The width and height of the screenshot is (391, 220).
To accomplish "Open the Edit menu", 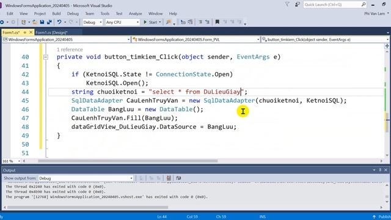I will (10, 13).
